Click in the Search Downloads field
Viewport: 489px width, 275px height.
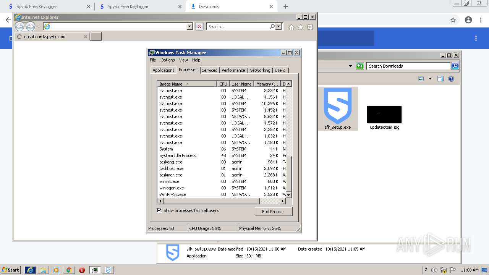408,66
